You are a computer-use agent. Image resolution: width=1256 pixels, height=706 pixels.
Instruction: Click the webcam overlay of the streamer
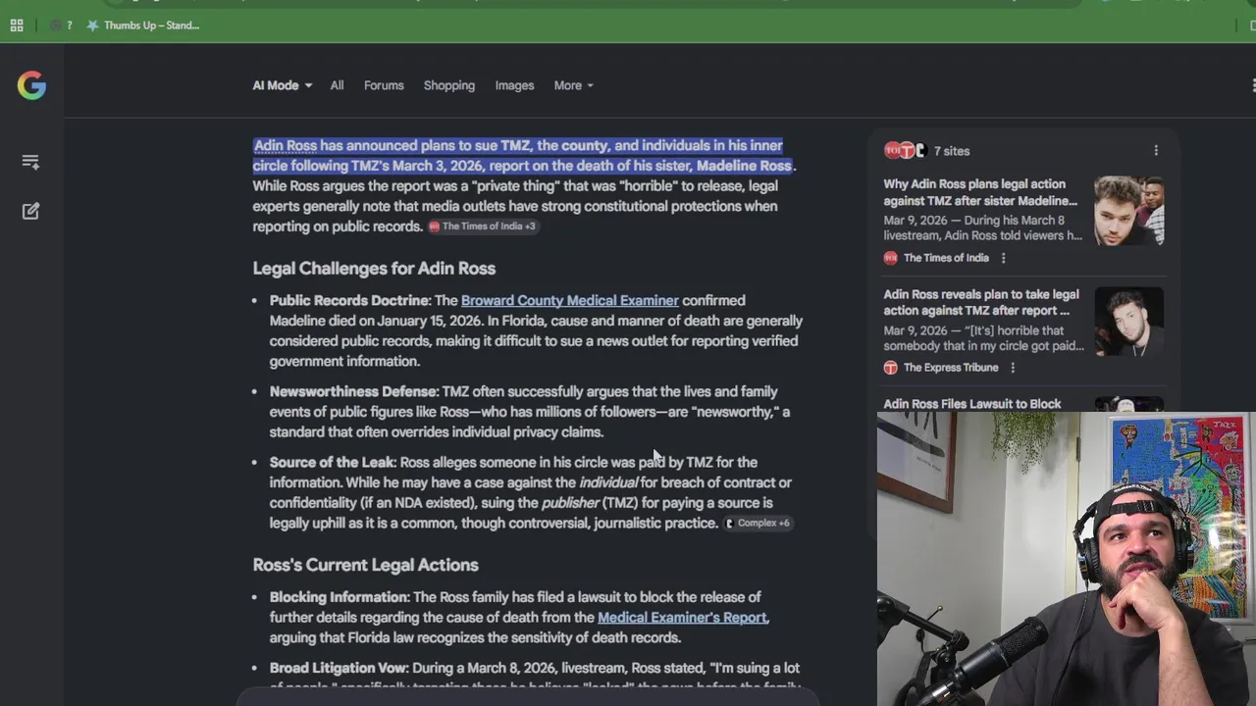pyautogui.click(x=1067, y=559)
